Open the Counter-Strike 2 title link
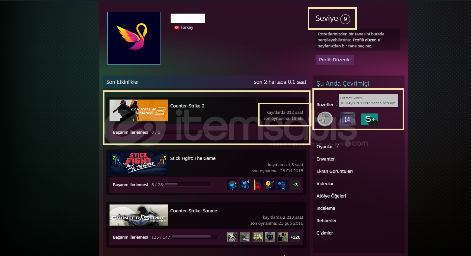Image resolution: width=471 pixels, height=256 pixels. 187,106
